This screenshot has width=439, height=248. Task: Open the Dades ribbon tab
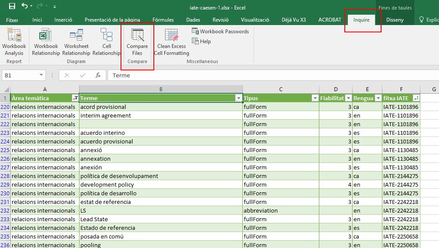193,20
